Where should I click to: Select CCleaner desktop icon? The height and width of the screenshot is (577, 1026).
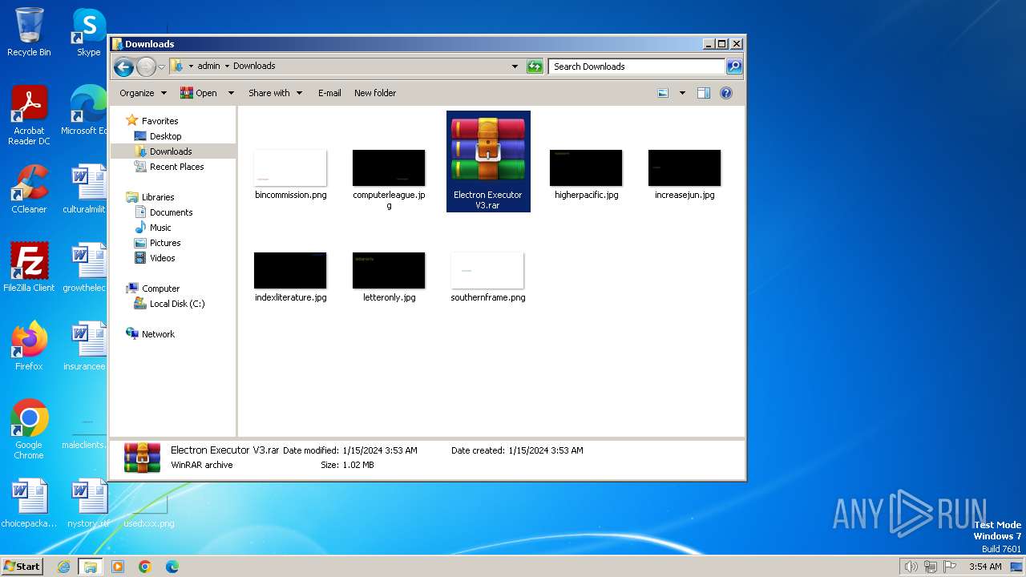click(29, 189)
